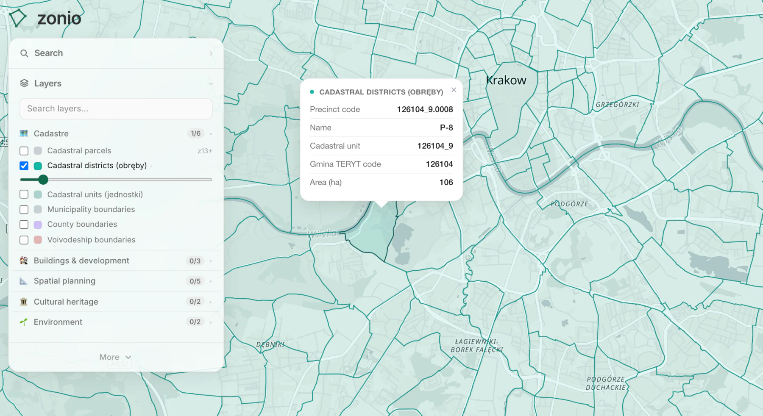Click the Environment sprout icon
Screen dimensions: 763x416
[x=24, y=322]
